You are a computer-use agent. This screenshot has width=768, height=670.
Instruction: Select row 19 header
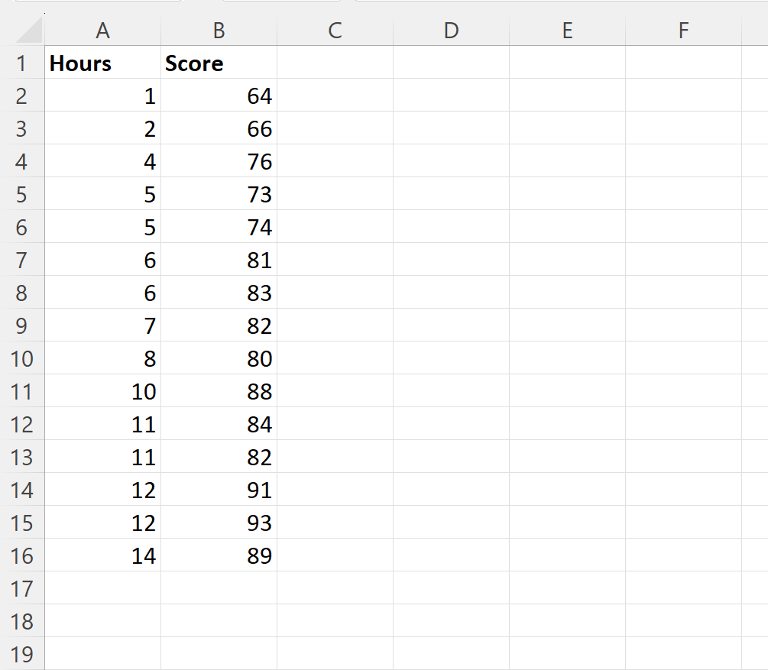(22, 653)
